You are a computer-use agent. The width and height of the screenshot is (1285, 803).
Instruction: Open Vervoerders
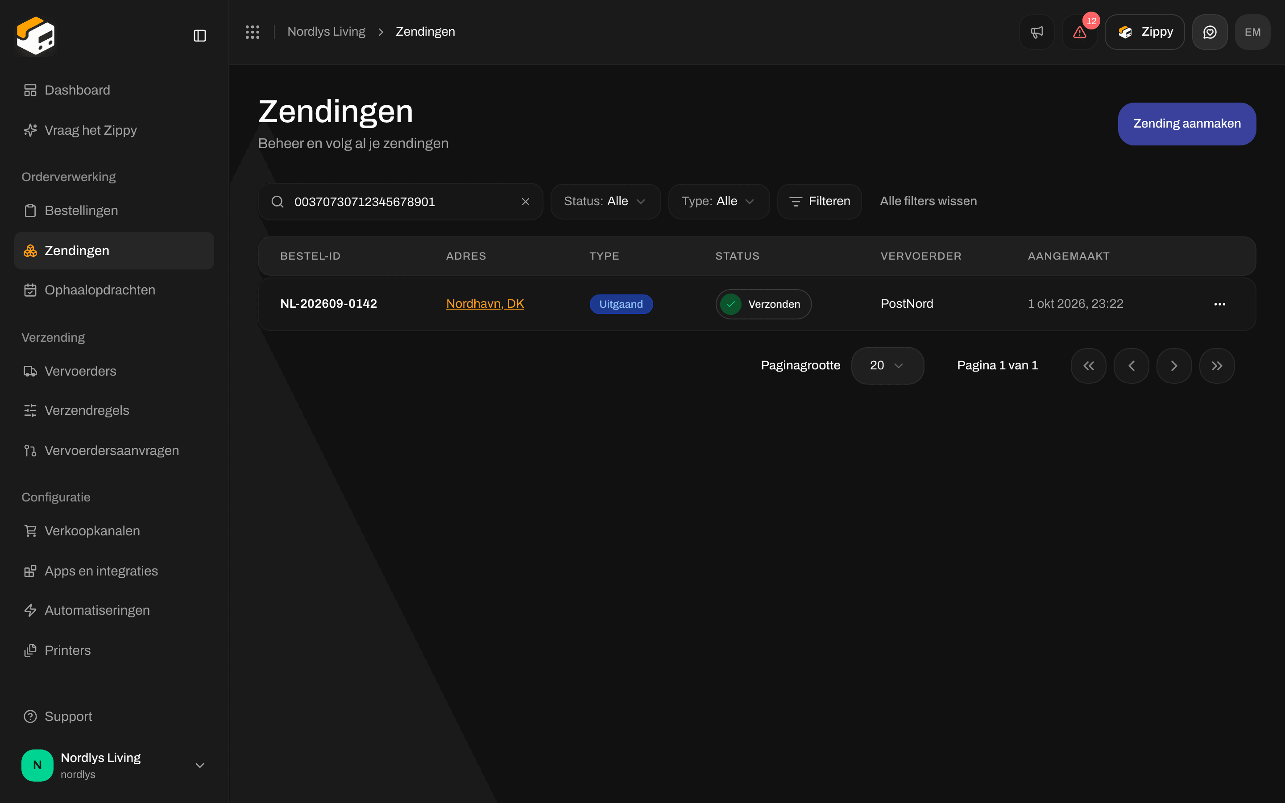click(114, 371)
